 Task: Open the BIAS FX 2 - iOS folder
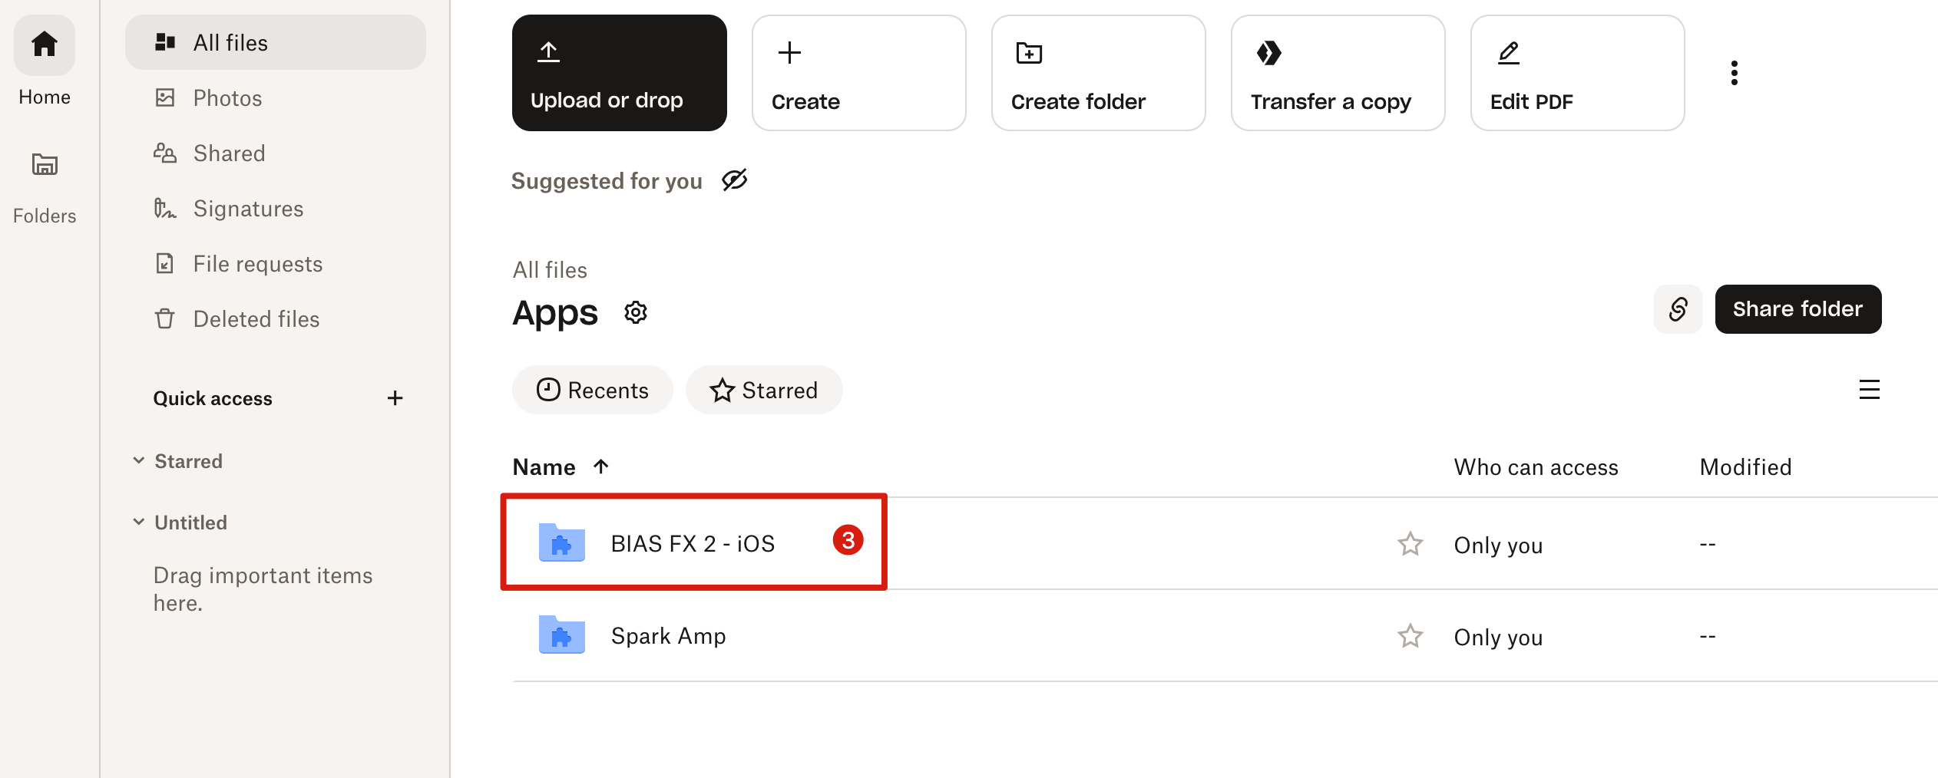693,543
